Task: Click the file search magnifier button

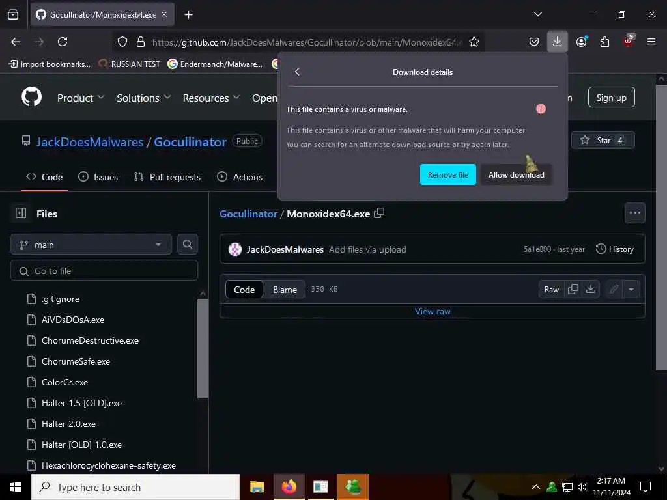Action: [188, 244]
